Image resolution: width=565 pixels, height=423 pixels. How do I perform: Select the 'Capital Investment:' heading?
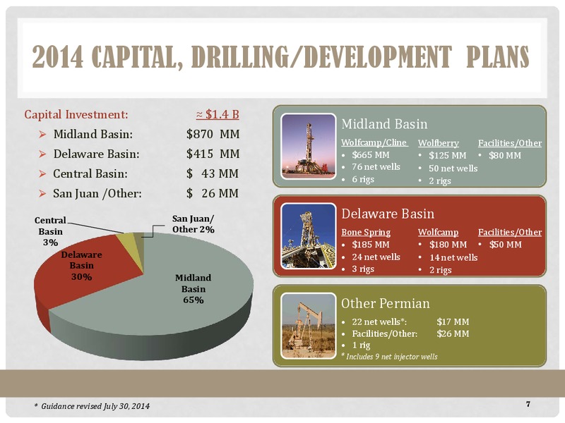[76, 114]
